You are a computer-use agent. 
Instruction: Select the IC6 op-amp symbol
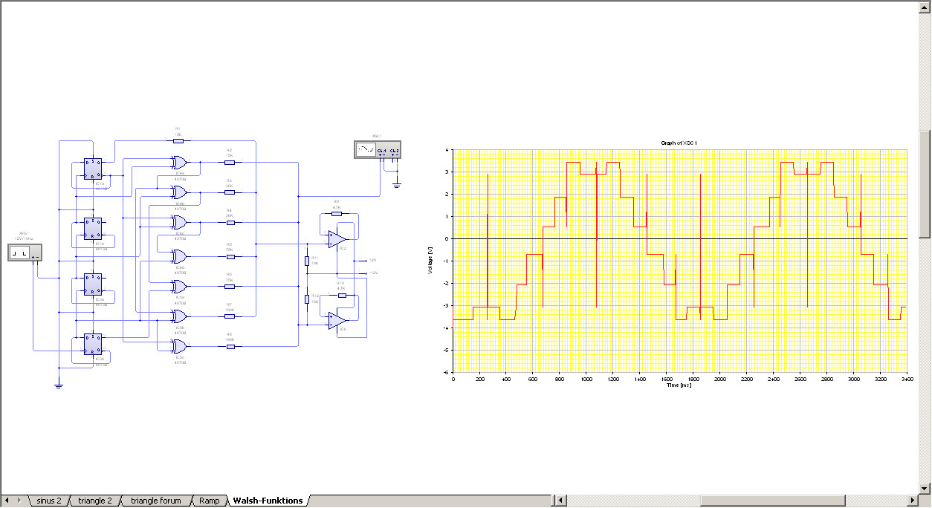click(x=337, y=320)
